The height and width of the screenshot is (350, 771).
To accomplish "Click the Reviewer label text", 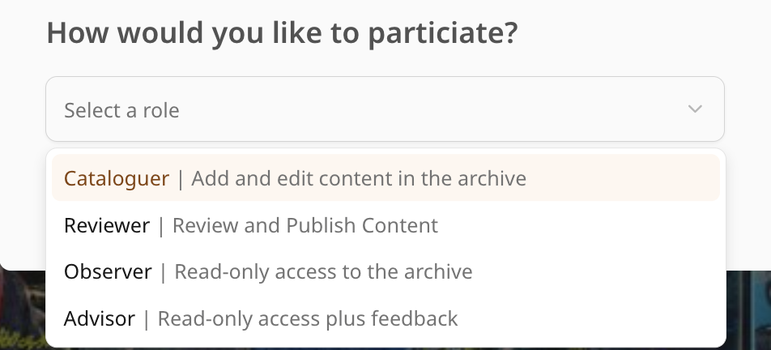I will click(x=107, y=225).
